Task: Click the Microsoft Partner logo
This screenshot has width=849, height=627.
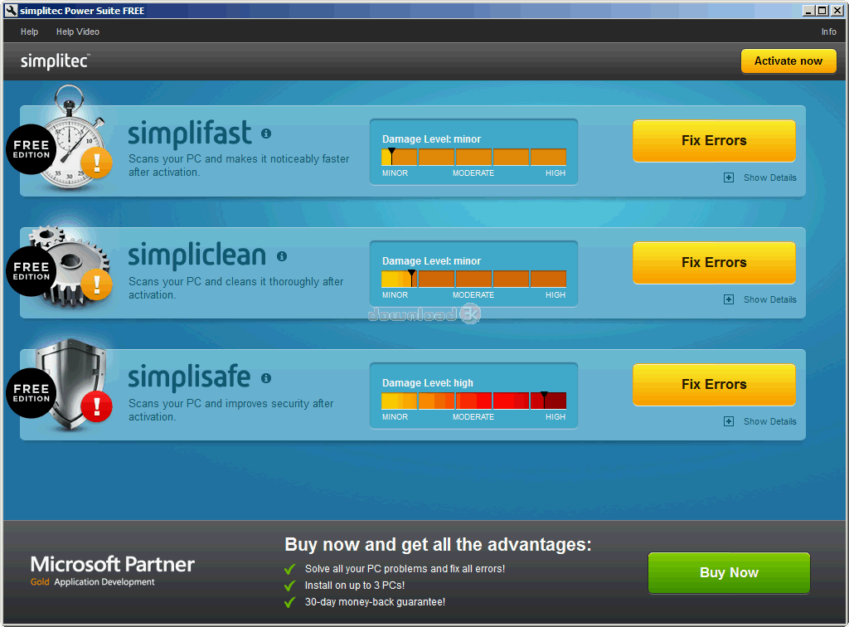Action: (x=112, y=570)
